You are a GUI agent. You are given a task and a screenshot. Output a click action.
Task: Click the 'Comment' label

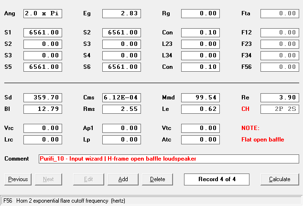(x=17, y=159)
